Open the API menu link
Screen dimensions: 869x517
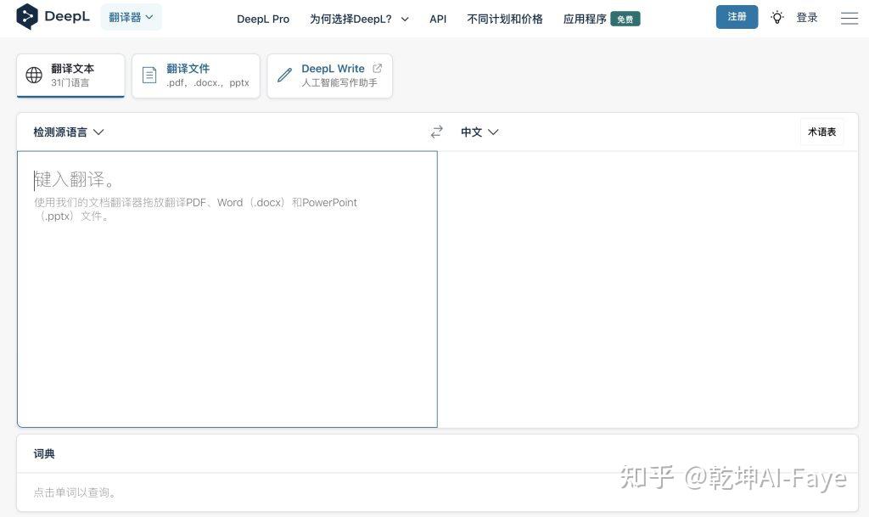point(438,19)
